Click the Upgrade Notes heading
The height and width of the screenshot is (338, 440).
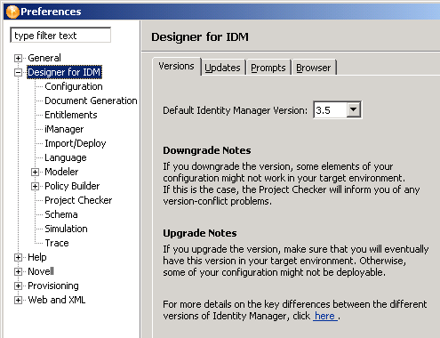200,233
